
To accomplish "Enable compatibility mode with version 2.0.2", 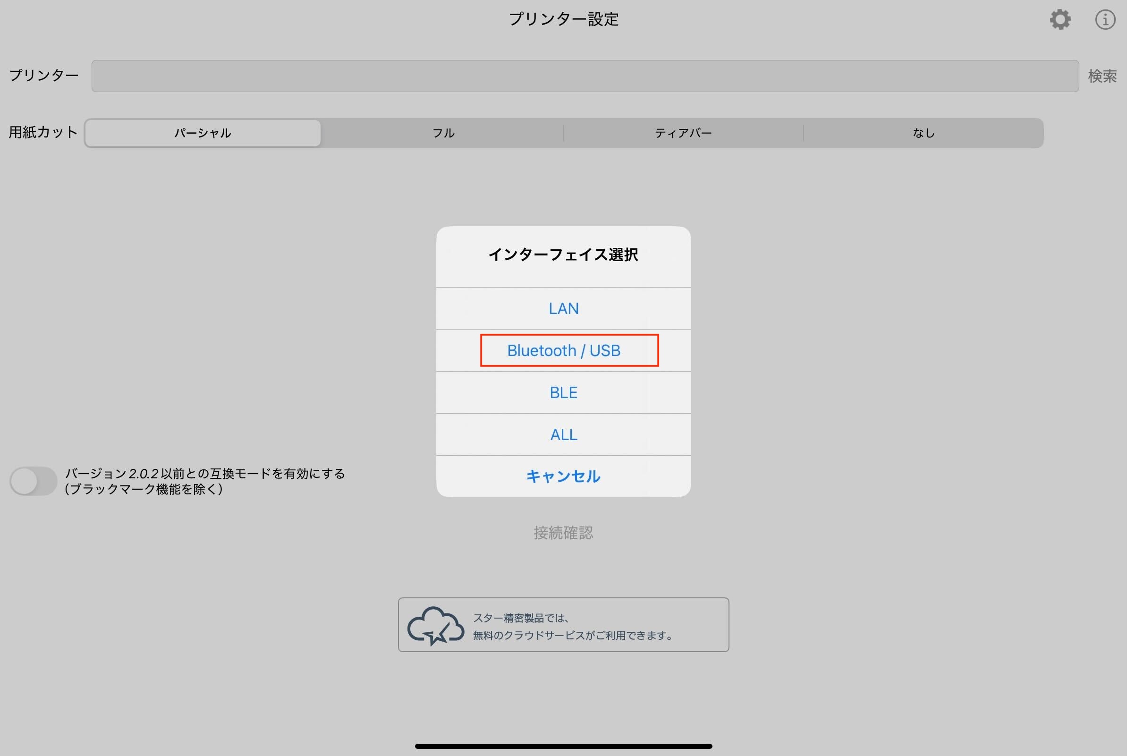I will (x=33, y=481).
